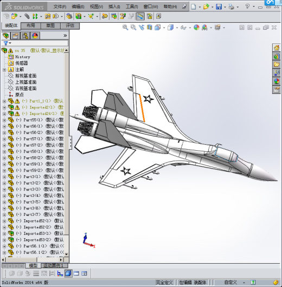This screenshot has width=282, height=287.
Task: Click the Print icon
Action: (x=232, y=7)
